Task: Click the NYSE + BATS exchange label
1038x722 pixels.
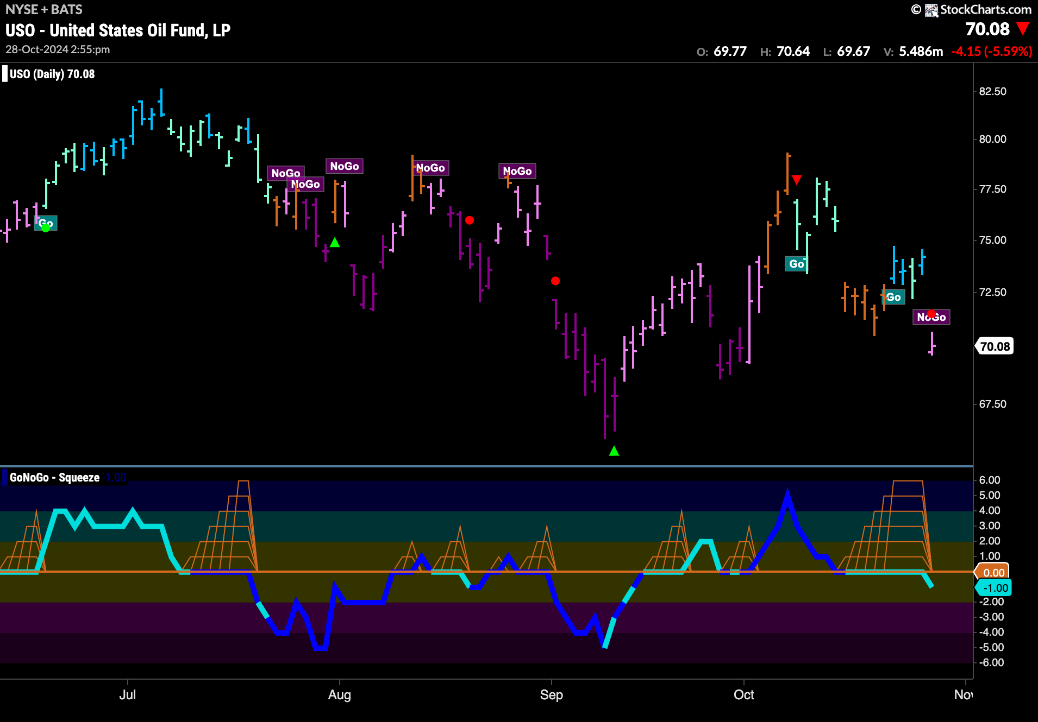Action: pyautogui.click(x=44, y=9)
